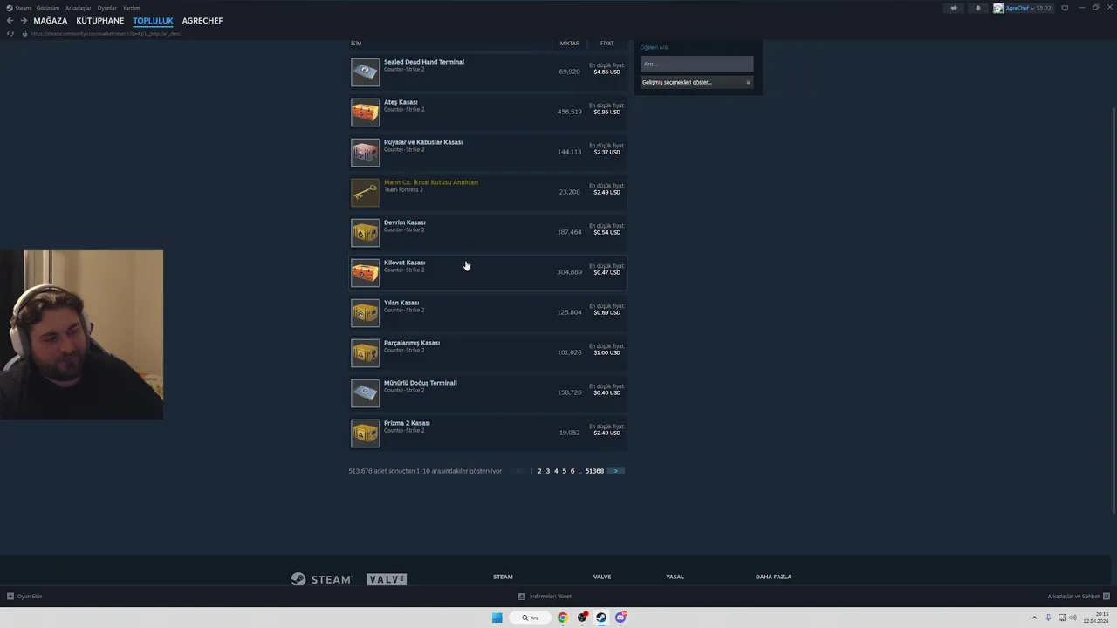Go to the KÜTÜPHANE tab
Image resolution: width=1117 pixels, height=628 pixels.
[x=100, y=21]
